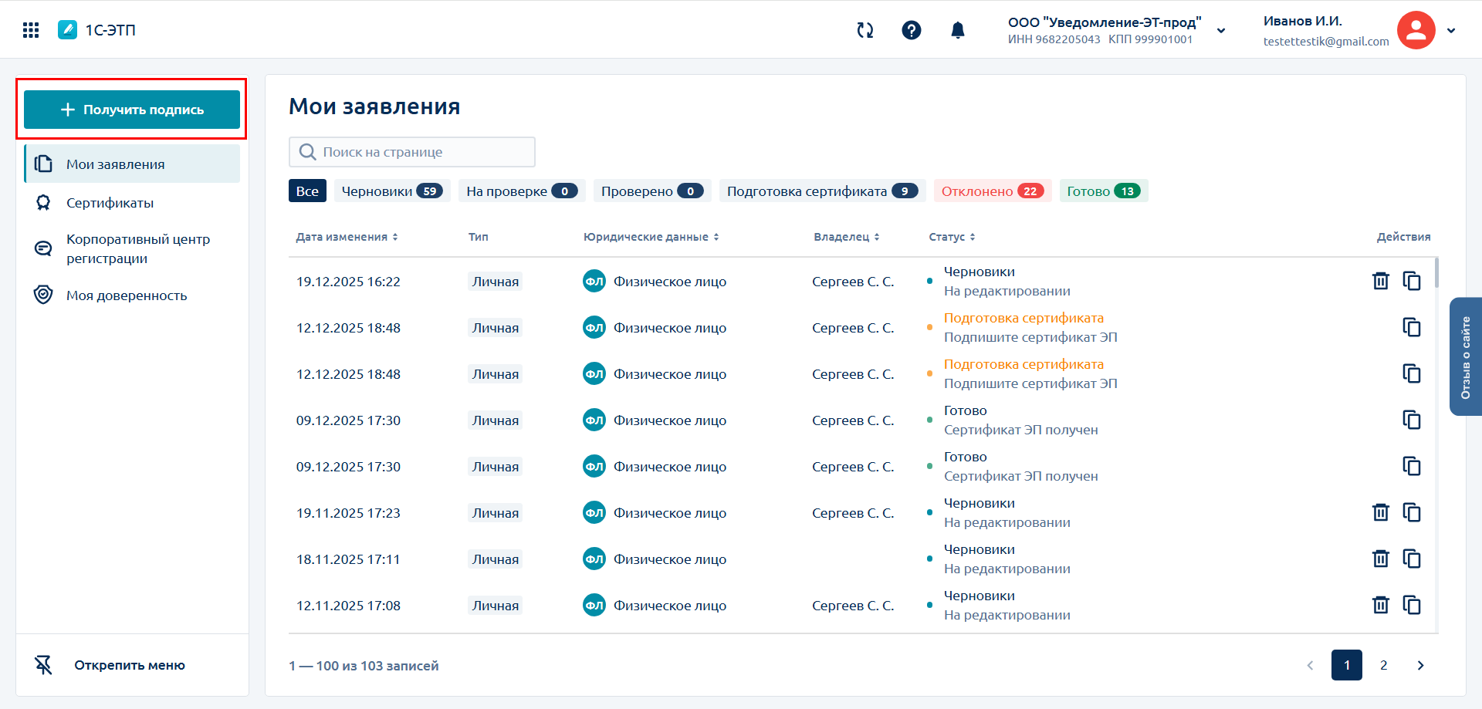Copy the 09.12.2025 application in first Готово row
This screenshot has height=709, width=1482.
click(x=1411, y=420)
